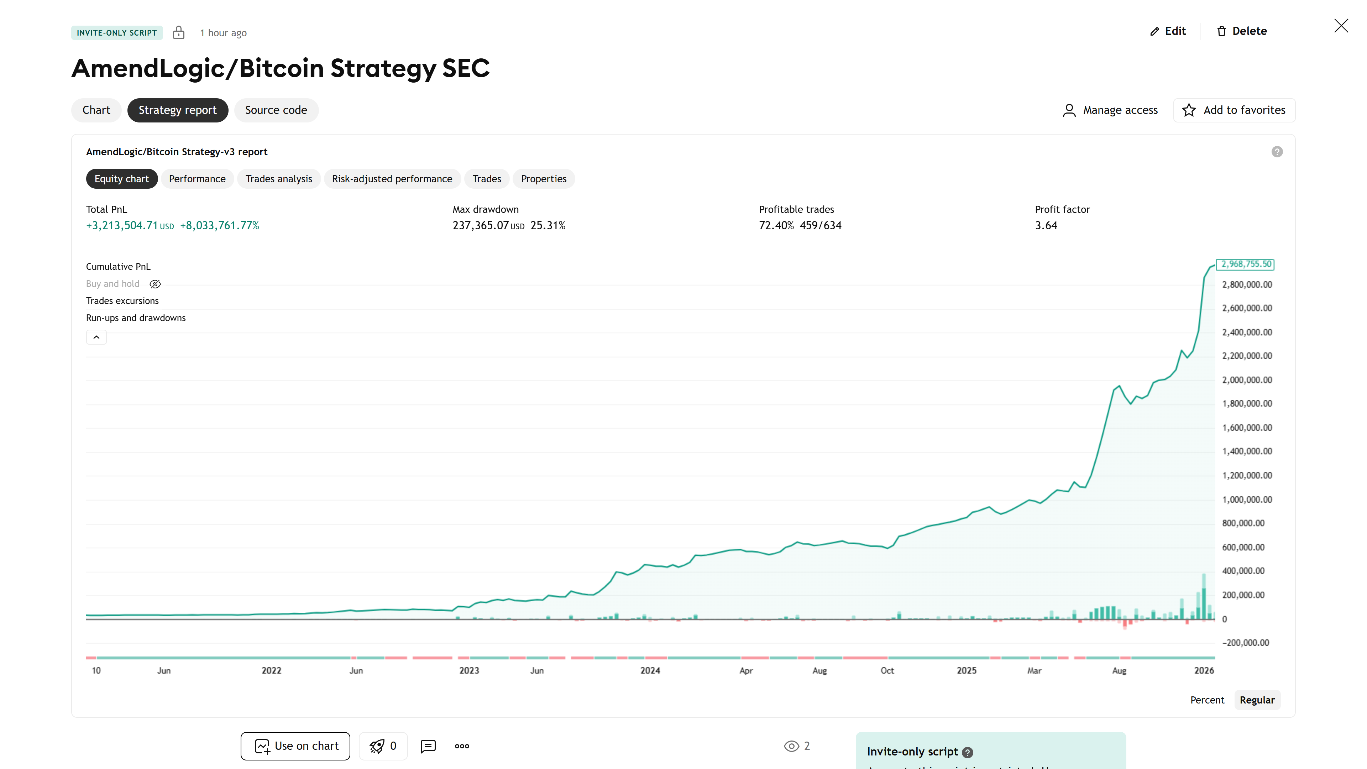Switch to Risk-adjusted performance tab
1367x769 pixels.
392,179
